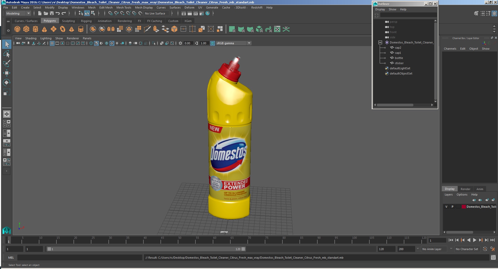Create a polygon sphere from the shelf
Viewport: 498px width, 269px height.
pos(17,29)
